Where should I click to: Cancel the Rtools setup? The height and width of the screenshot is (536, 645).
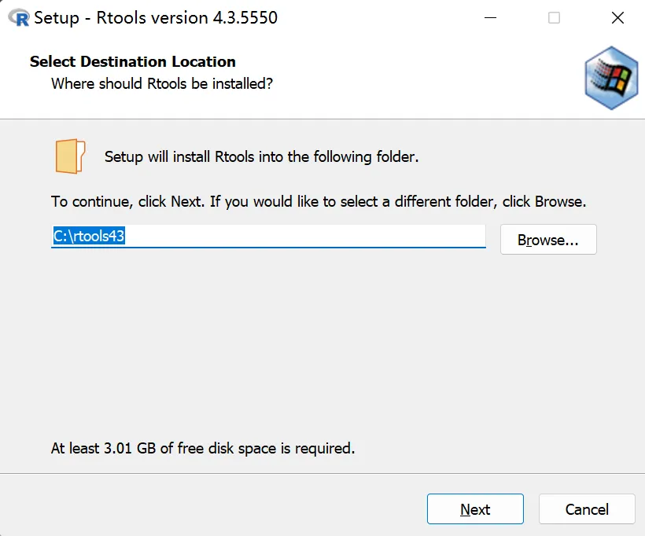587,508
